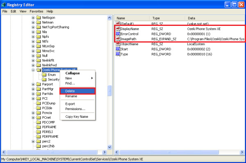Click the Ntfs folder icon
This screenshot has width=246, height=163.
pyautogui.click(x=39, y=41)
